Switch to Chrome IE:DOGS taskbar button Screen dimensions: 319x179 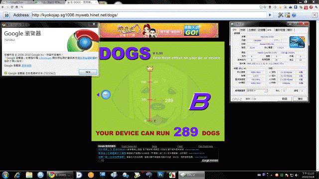(60, 175)
